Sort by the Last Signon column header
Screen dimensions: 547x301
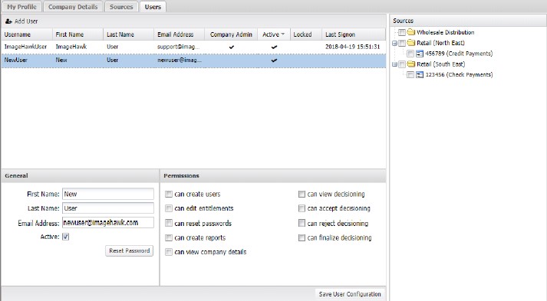pyautogui.click(x=354, y=34)
